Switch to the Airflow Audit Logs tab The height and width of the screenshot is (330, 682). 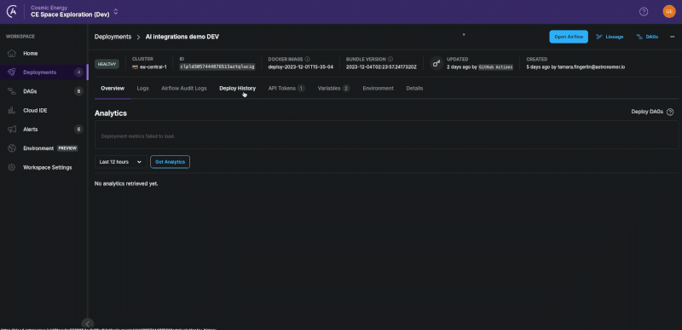pyautogui.click(x=184, y=89)
